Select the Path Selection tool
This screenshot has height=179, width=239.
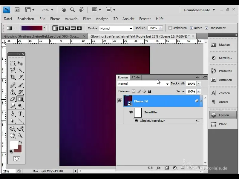13,121
